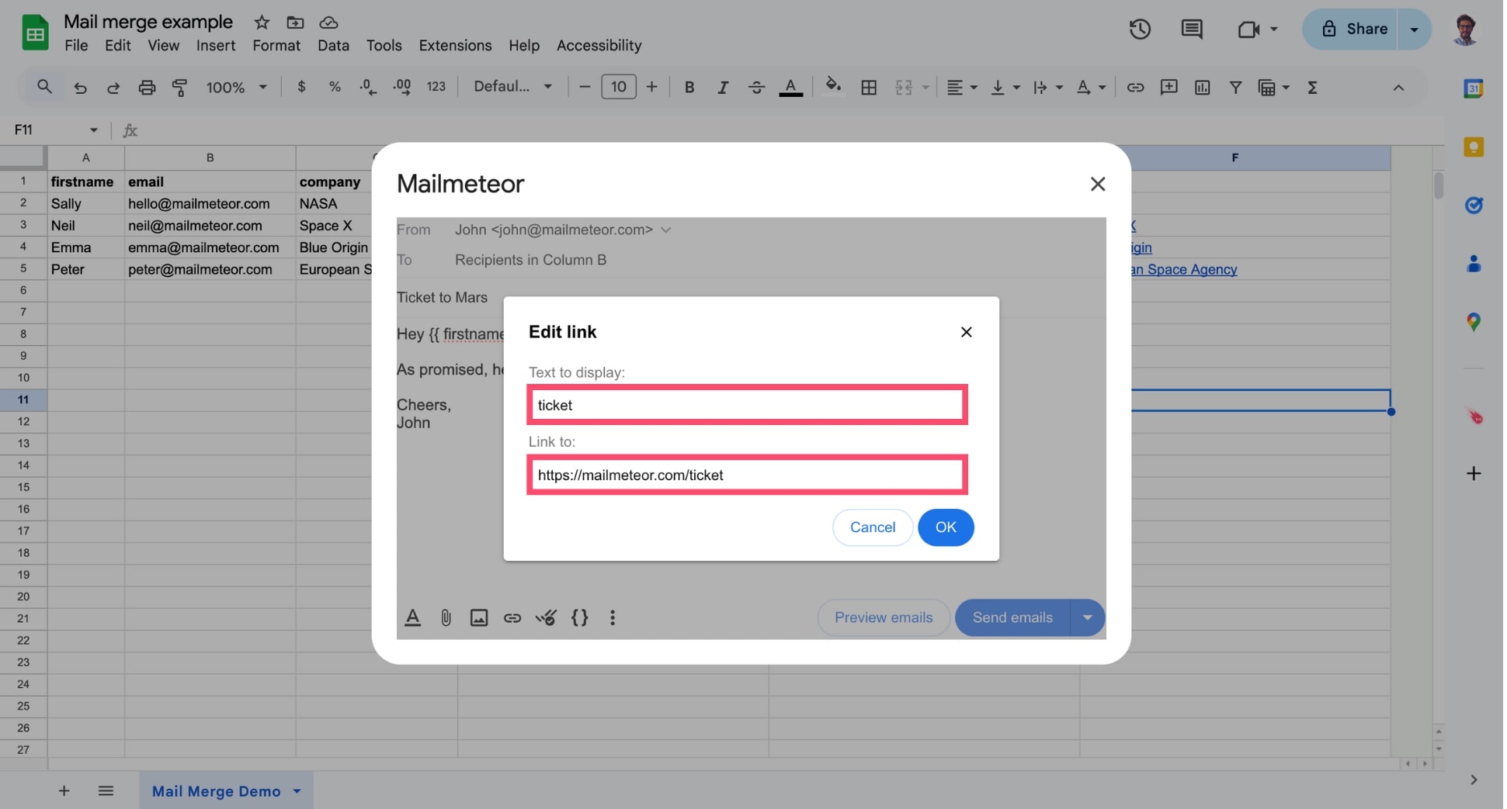Click curly braces variable icon
This screenshot has height=809, width=1507.
point(579,617)
